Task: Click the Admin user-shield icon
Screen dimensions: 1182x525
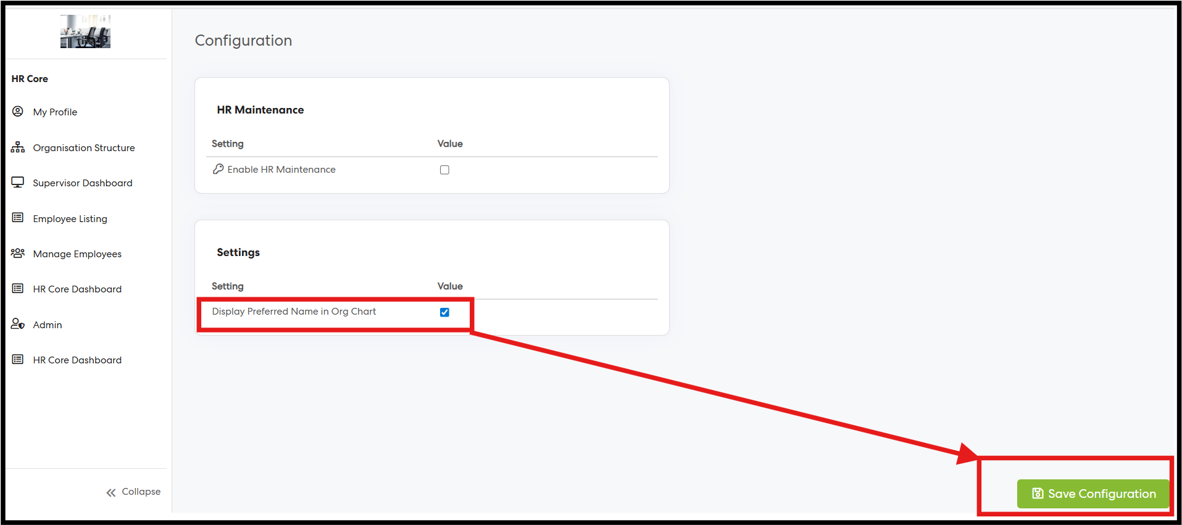Action: coord(18,325)
